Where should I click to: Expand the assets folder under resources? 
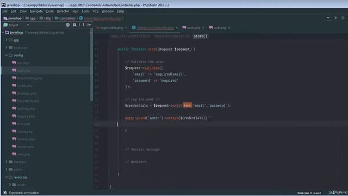[10, 185]
